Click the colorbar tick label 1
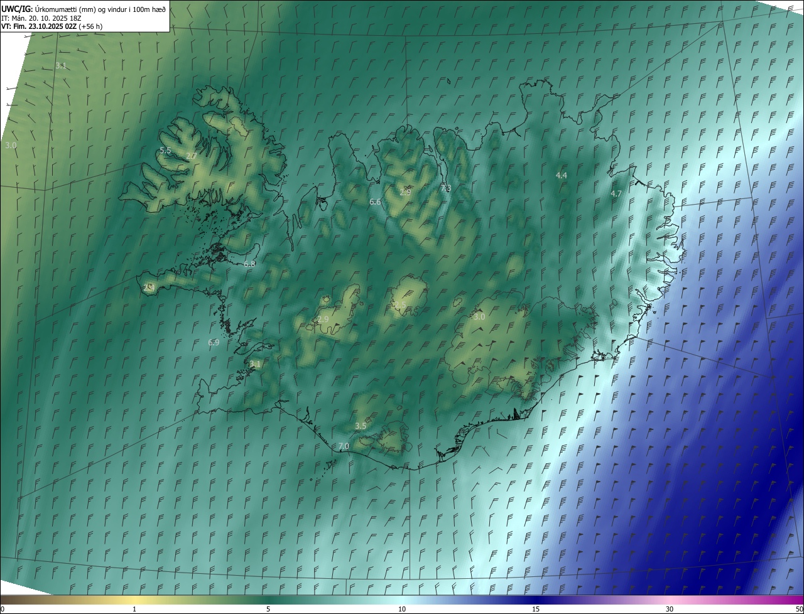Viewport: 804px width, 614px height. [x=134, y=609]
